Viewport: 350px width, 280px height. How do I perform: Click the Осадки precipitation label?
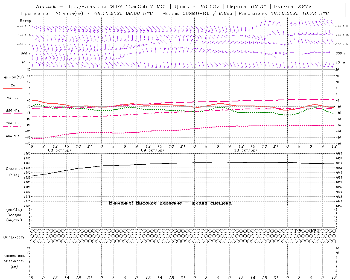[x=14, y=215]
